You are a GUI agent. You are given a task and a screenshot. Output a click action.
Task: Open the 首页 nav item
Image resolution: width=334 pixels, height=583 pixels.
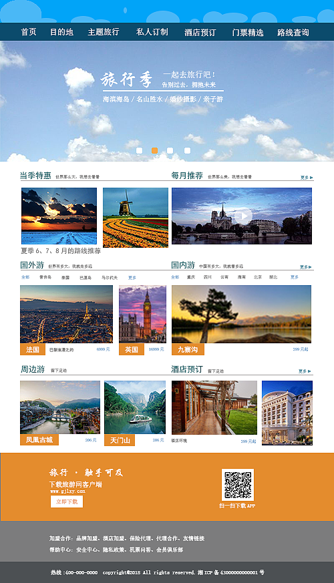coord(29,32)
